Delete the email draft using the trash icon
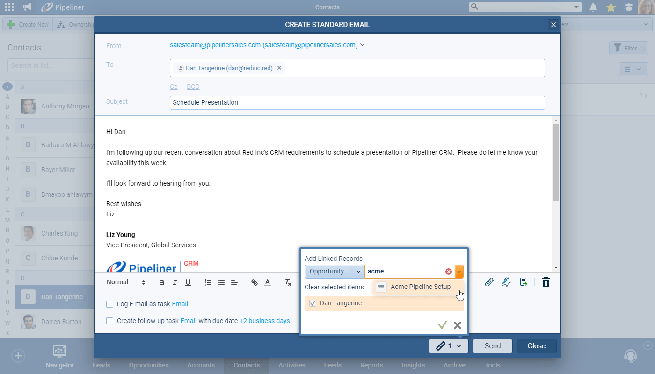 click(x=546, y=282)
